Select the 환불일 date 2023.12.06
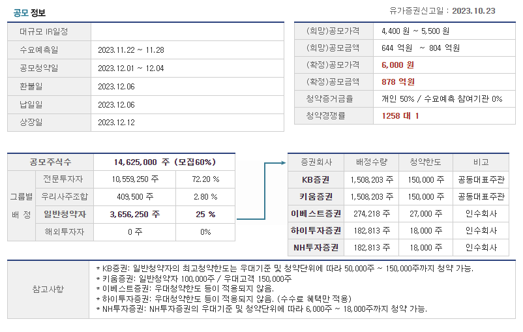The image size is (523, 332). tap(117, 87)
